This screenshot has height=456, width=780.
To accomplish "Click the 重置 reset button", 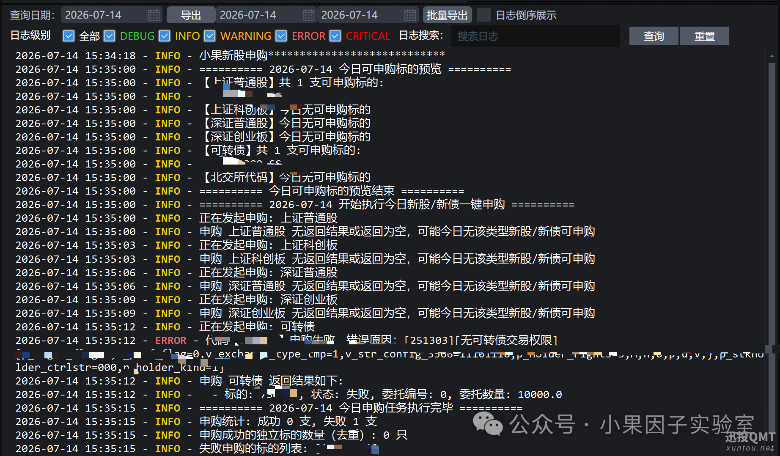I will coord(704,36).
